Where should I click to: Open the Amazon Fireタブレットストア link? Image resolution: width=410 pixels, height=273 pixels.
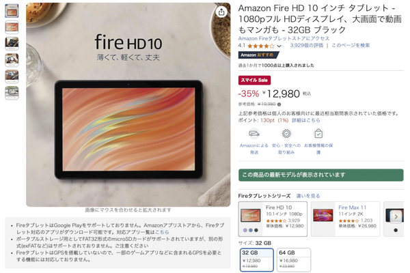[284, 38]
